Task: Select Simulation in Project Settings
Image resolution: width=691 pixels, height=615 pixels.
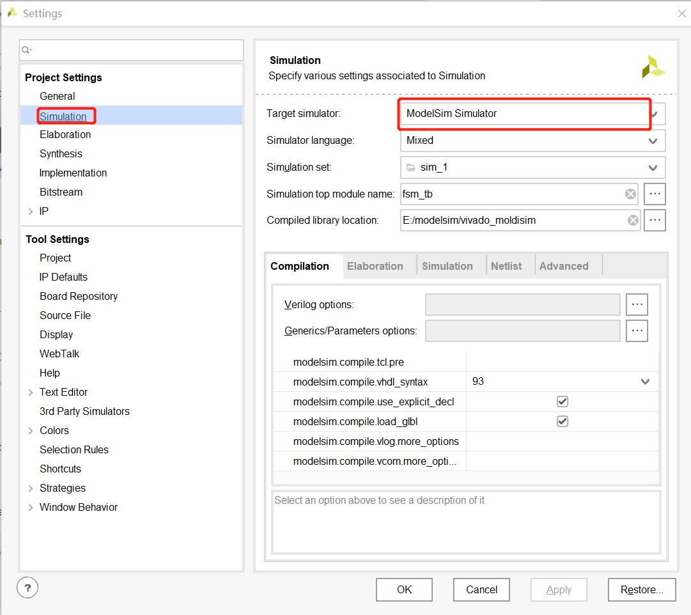Action: [63, 116]
